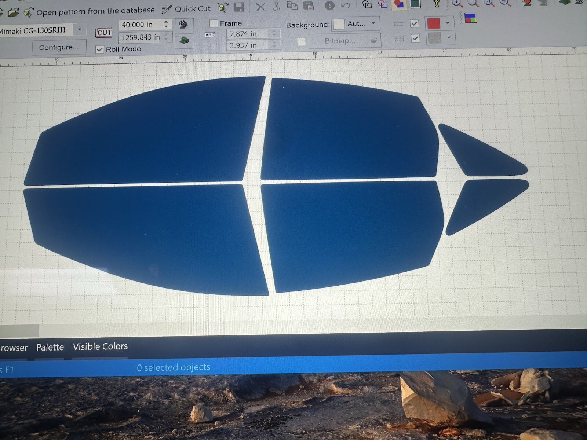Click the CUT icon
The height and width of the screenshot is (440, 587).
pyautogui.click(x=104, y=33)
